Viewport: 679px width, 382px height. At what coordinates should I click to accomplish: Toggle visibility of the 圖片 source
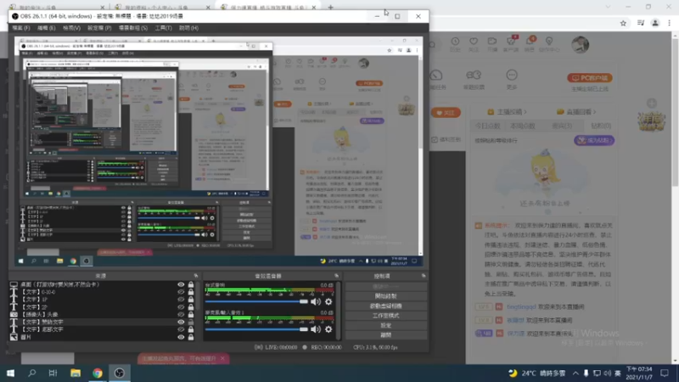point(181,337)
